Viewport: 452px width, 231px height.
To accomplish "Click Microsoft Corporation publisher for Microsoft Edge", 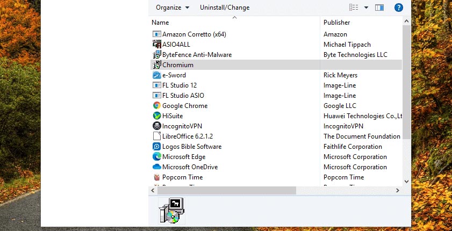I will (x=355, y=157).
